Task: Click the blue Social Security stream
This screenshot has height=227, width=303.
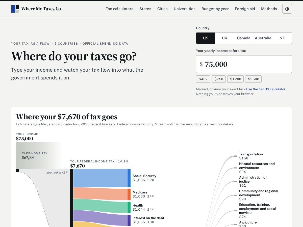Action: click(x=100, y=178)
